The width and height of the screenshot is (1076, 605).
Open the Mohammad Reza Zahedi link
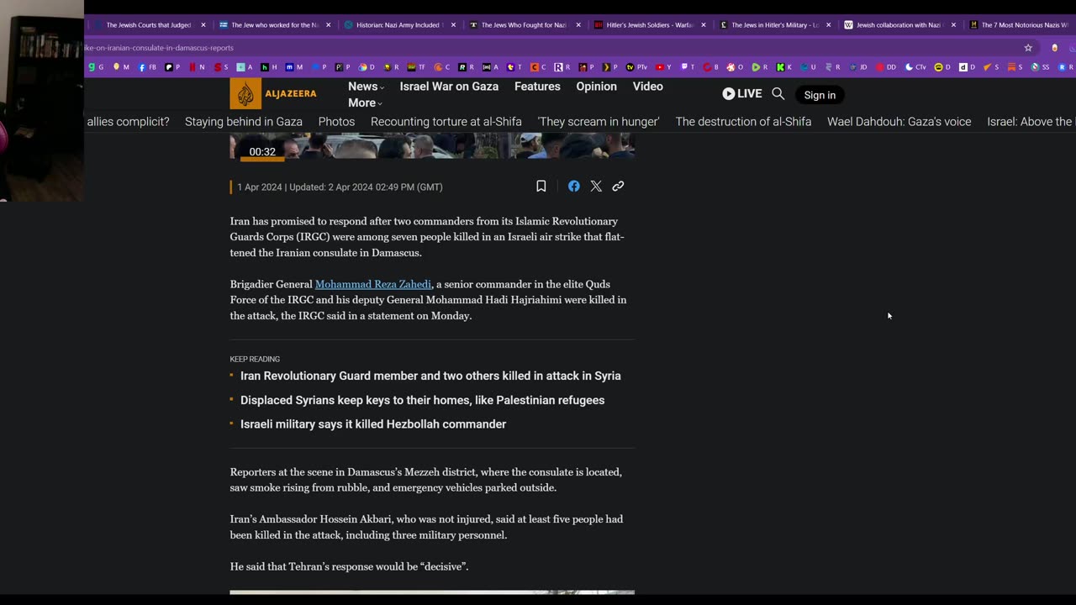pos(373,284)
